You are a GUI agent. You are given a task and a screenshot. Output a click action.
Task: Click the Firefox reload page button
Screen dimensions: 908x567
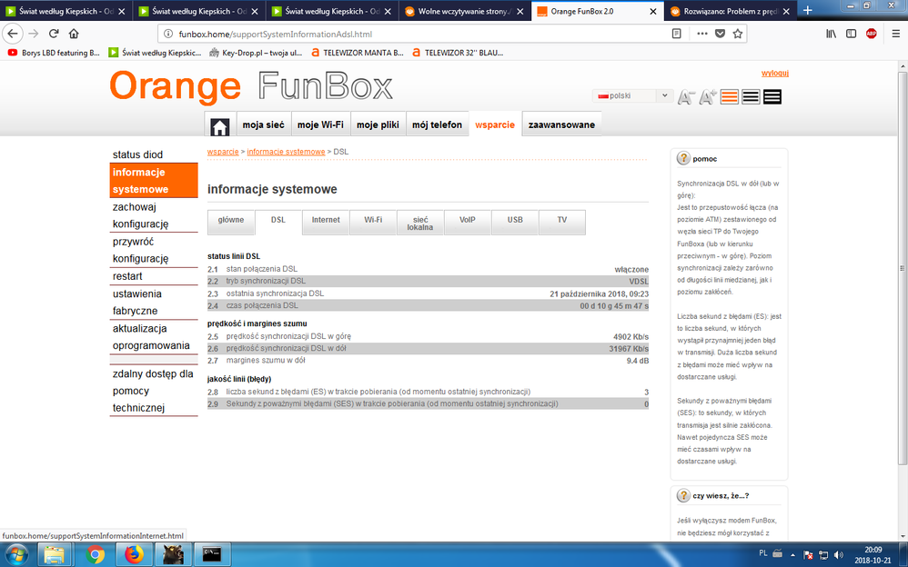[53, 34]
